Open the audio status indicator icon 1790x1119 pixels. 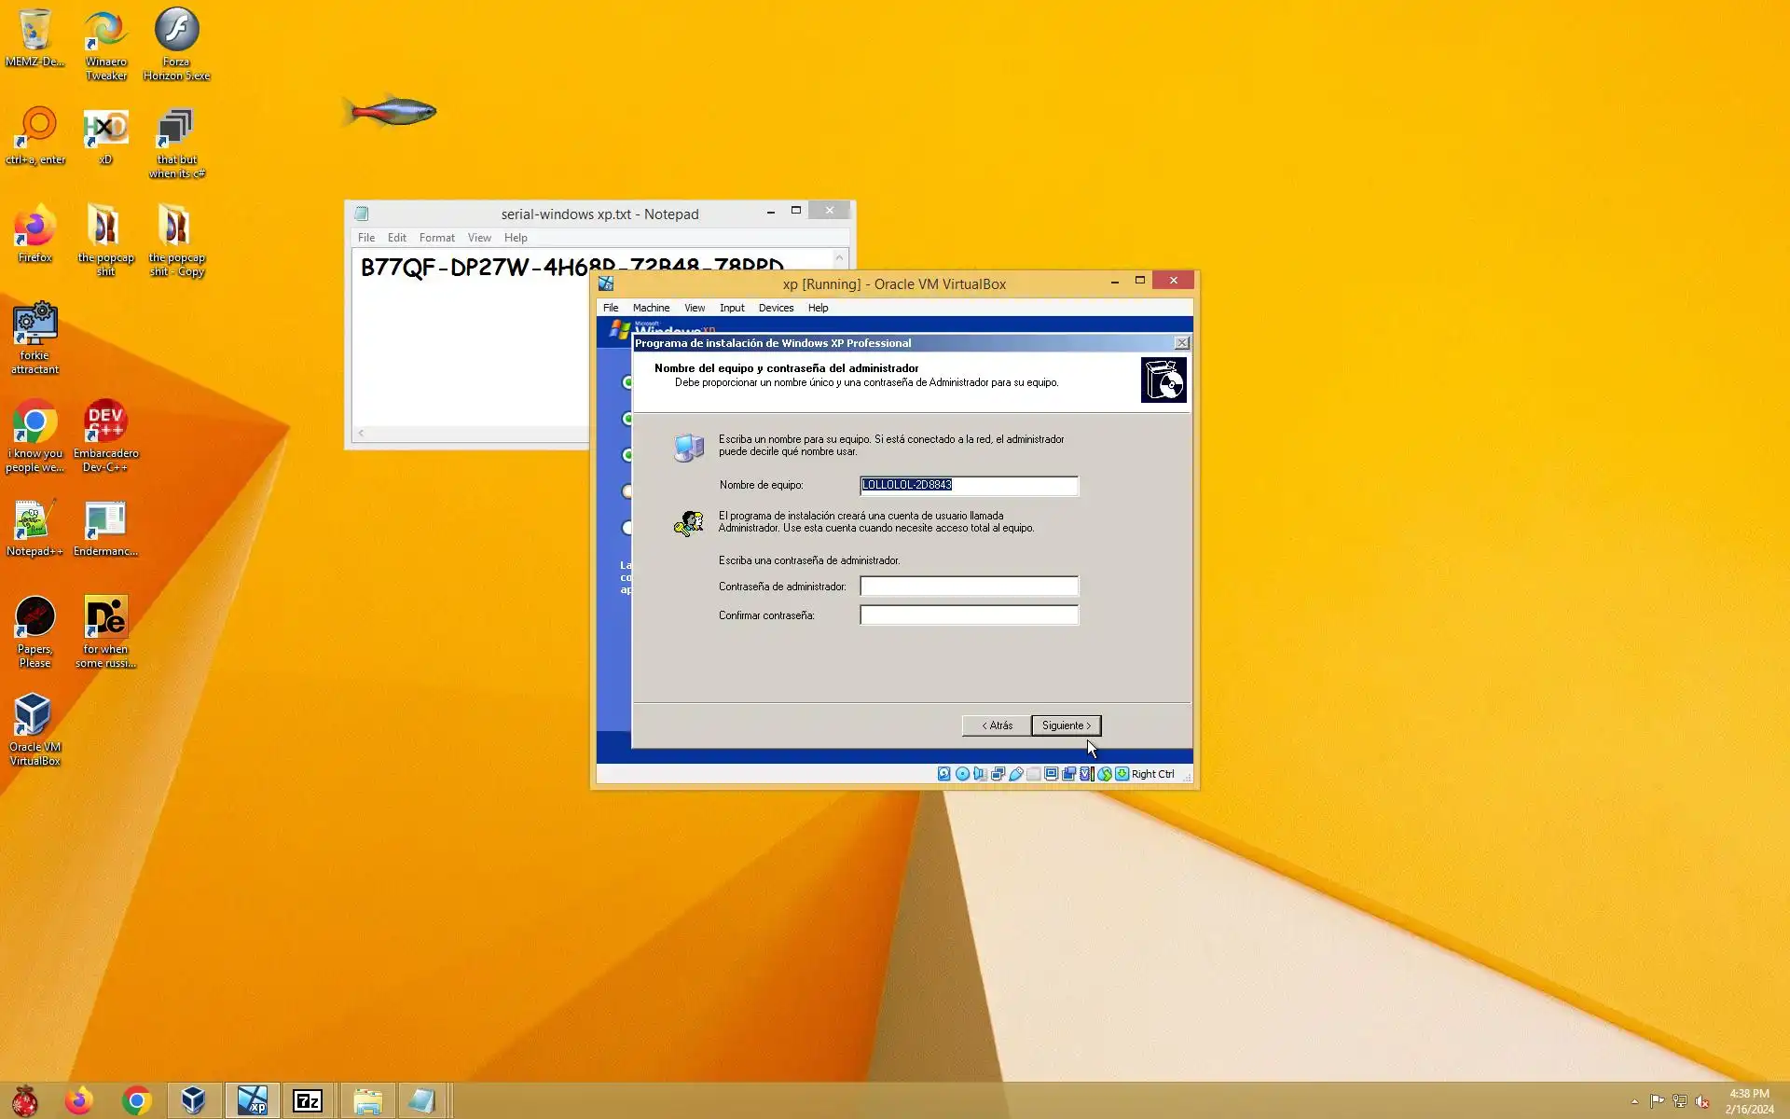tap(980, 774)
